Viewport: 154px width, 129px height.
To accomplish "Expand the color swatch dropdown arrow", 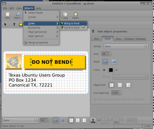I will pos(116,70).
